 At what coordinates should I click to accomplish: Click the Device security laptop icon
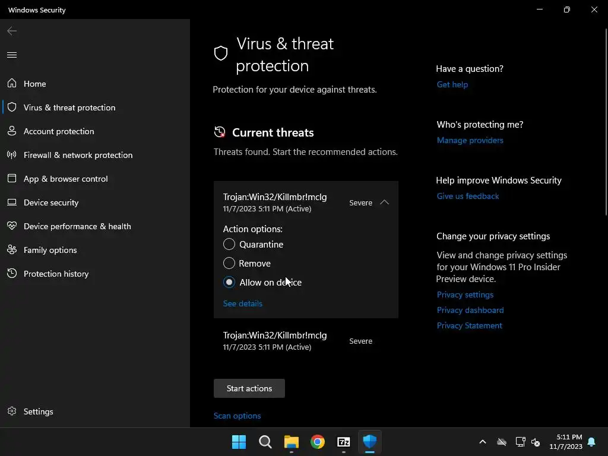click(12, 202)
